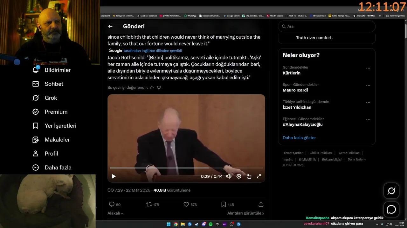
Task: Click the Ara search field
Action: [327, 27]
